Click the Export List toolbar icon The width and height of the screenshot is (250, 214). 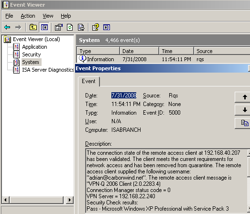coord(81,27)
